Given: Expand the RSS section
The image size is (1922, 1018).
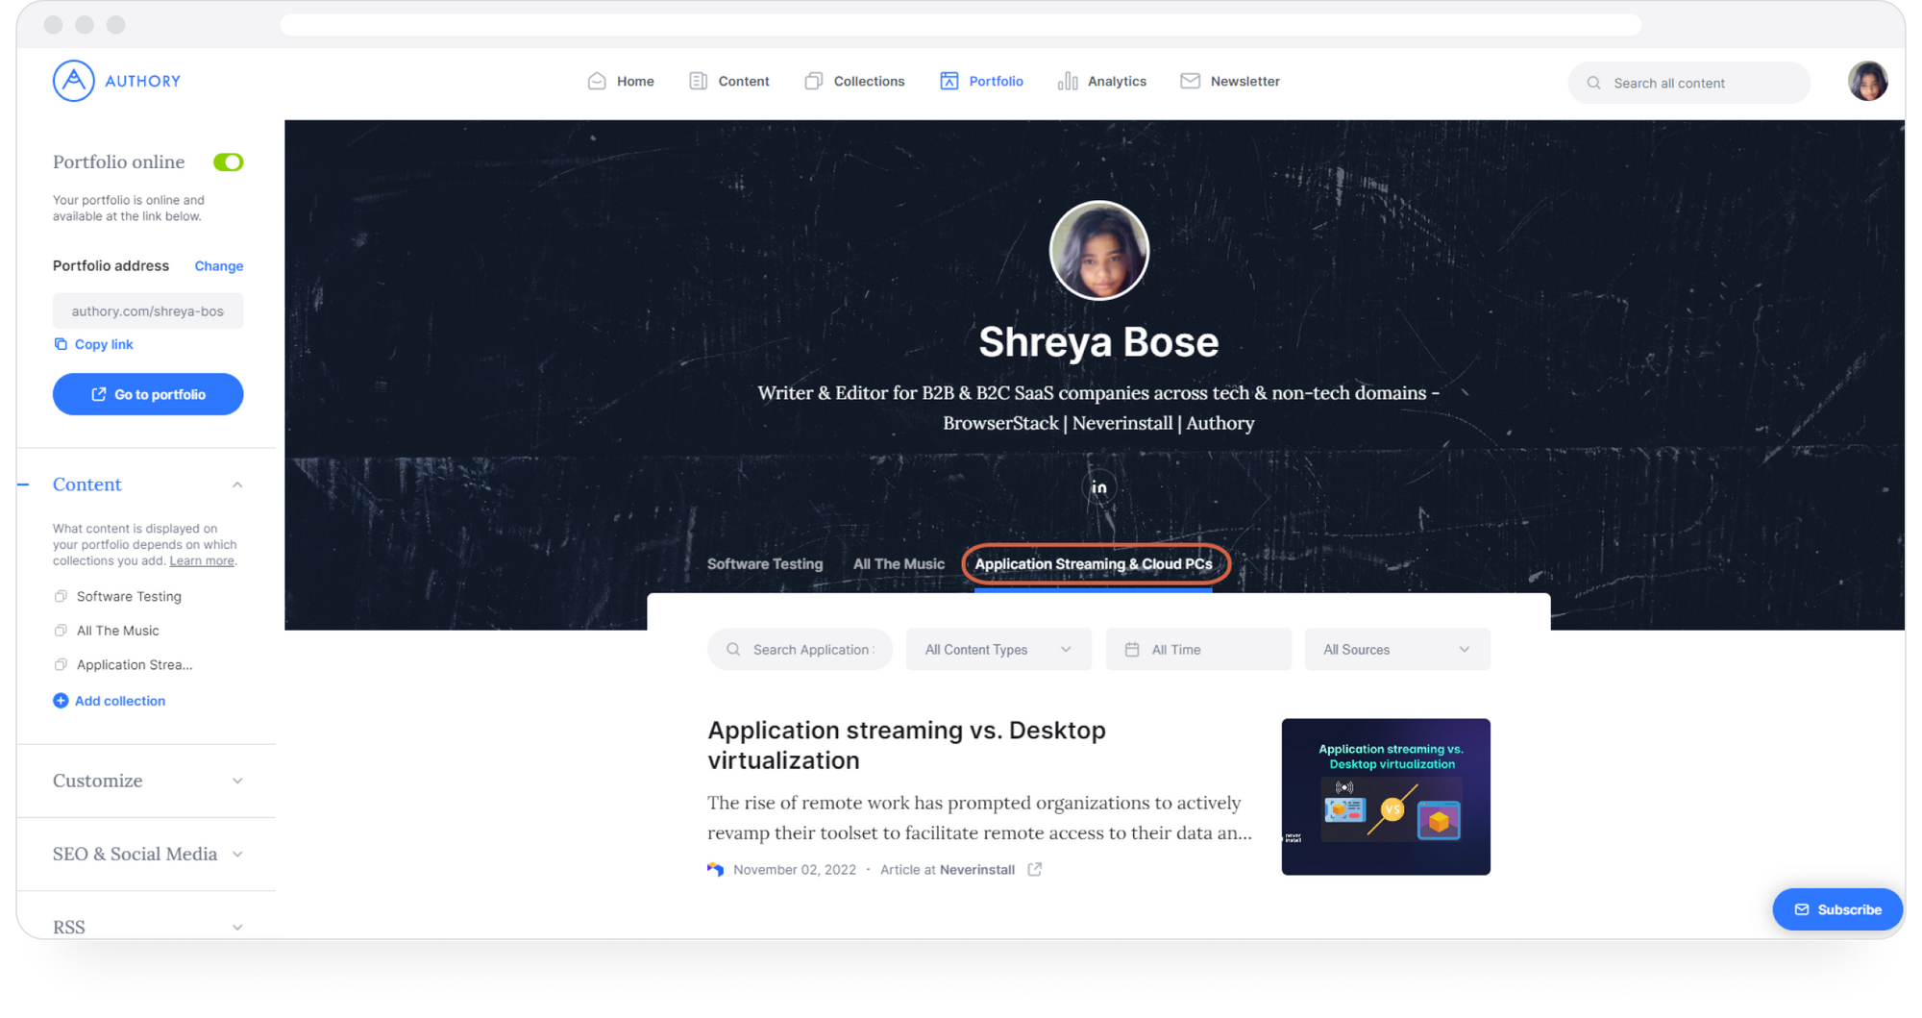Looking at the screenshot, I should (237, 928).
